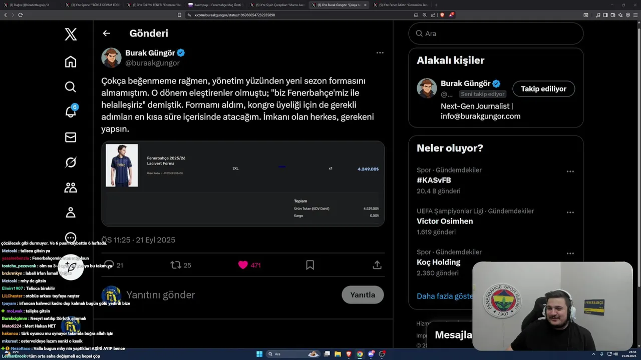Screen dimensions: 641x360
Task: Switch to the X'te Tek Yol FENER tab
Action: pyautogui.click(x=155, y=4)
